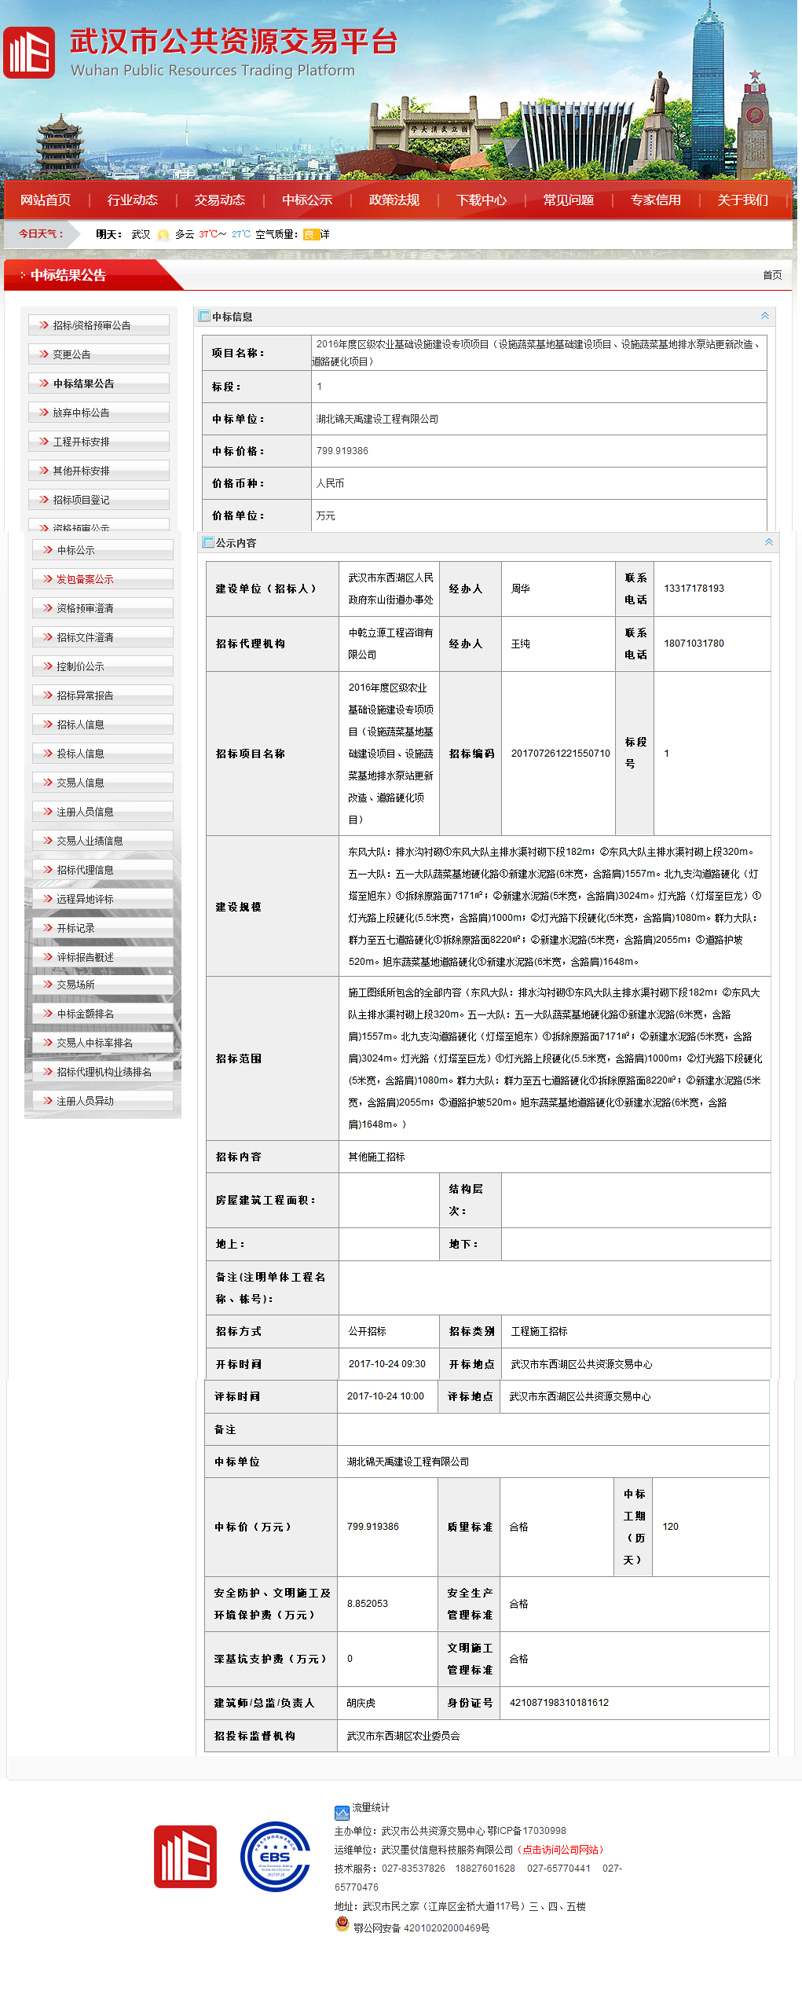Collapse the 公示内容 panel
Image resolution: width=802 pixels, height=2010 pixels.
pos(768,542)
